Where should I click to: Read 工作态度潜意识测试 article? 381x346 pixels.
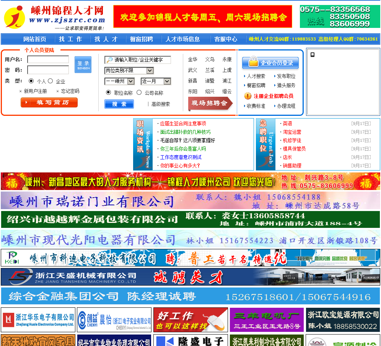coord(181,157)
